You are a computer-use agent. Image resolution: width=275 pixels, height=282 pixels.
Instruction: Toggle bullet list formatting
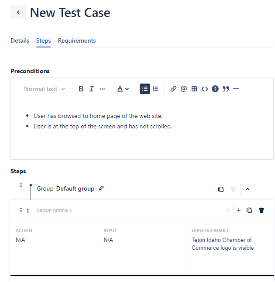145,89
